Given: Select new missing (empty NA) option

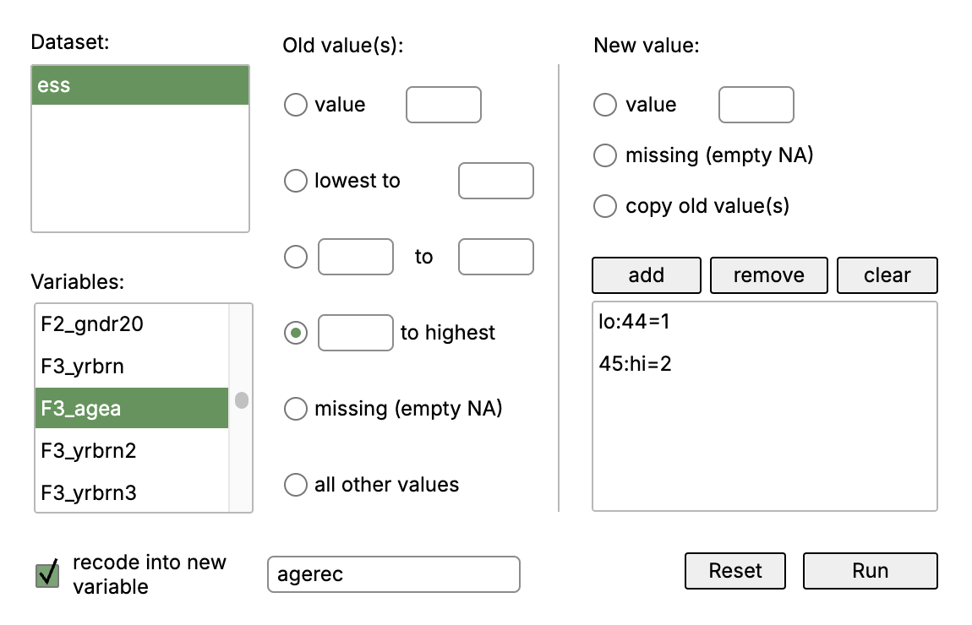Looking at the screenshot, I should pos(605,155).
